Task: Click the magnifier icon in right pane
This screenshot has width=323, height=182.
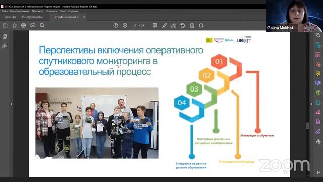Action: pyautogui.click(x=318, y=35)
